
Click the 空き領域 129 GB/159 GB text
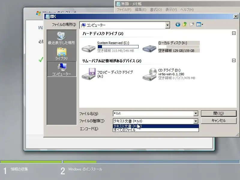176,51
